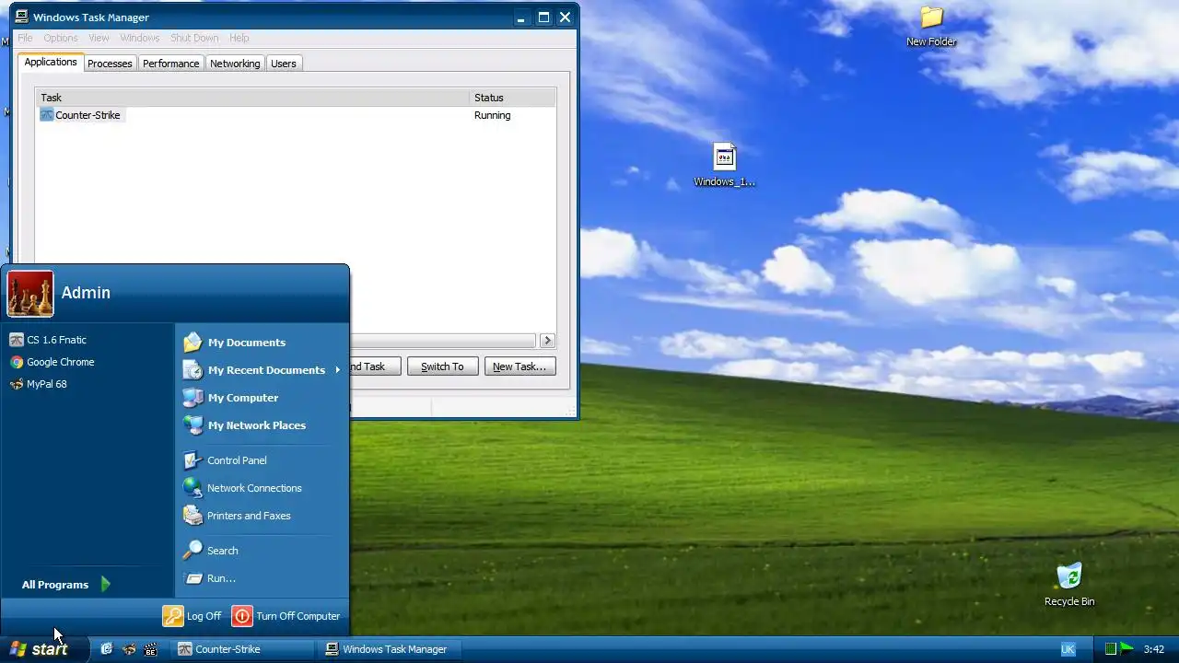Open Task Manager Help menu
The height and width of the screenshot is (663, 1179).
pyautogui.click(x=239, y=38)
